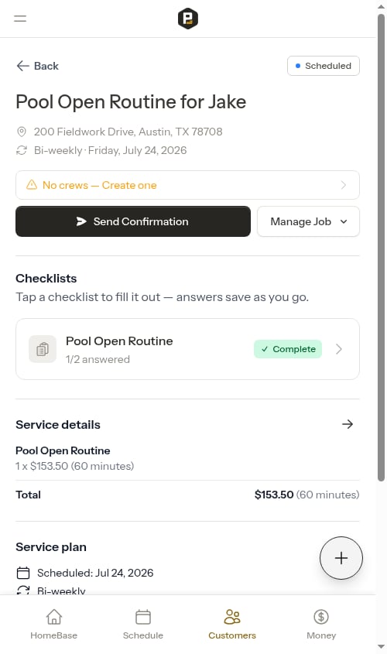Click the location pin icon

(22, 132)
